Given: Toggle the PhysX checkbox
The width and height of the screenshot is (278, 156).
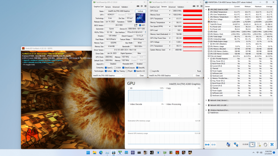Looking at the screenshot, I should point(127,71).
